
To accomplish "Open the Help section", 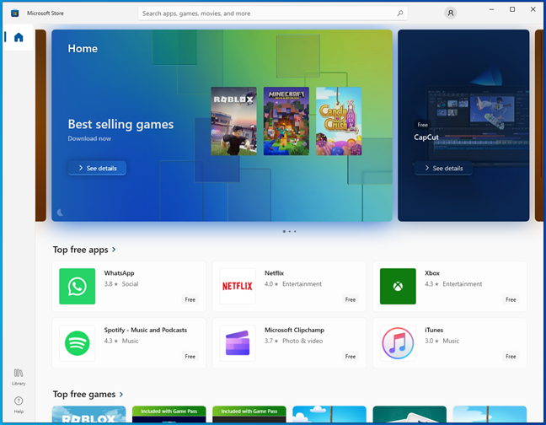I will pos(19,405).
